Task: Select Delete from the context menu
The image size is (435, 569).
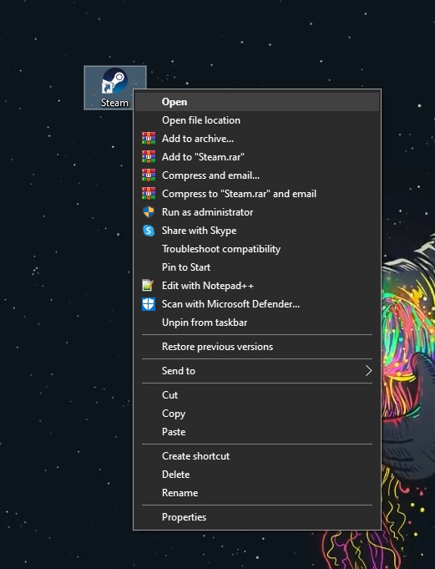Action: tap(256, 475)
